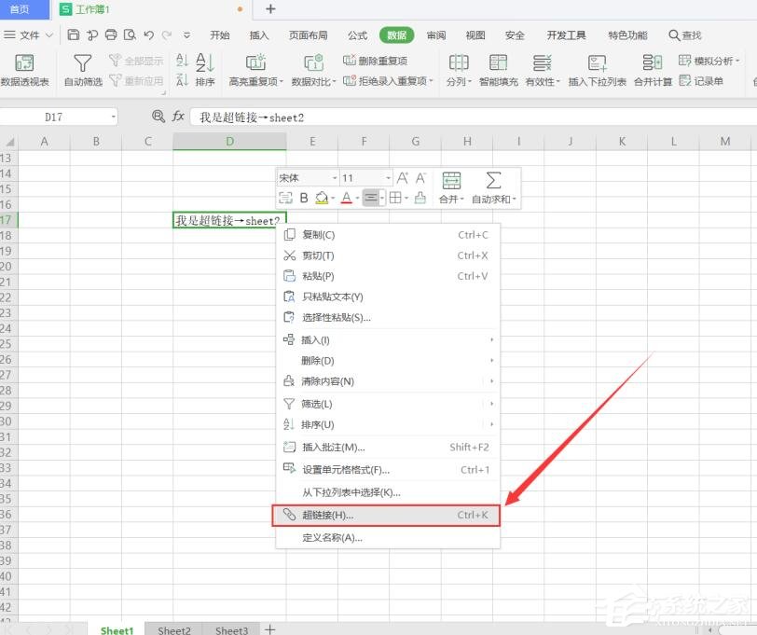This screenshot has width=757, height=635.
Task: Click the 自动求和 AutoSum icon
Action: click(x=492, y=186)
